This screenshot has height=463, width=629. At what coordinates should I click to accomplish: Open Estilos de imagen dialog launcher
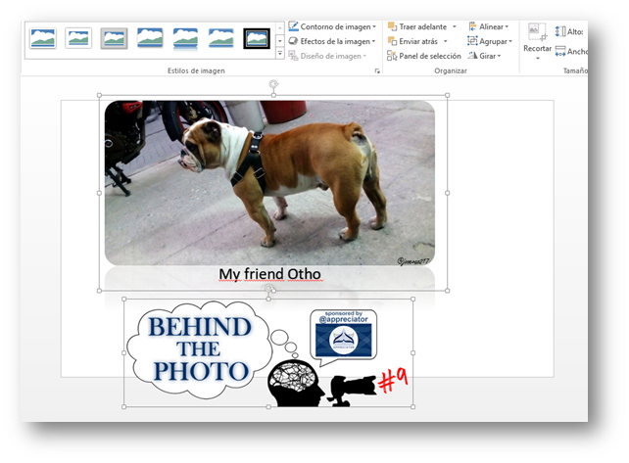coord(376,71)
